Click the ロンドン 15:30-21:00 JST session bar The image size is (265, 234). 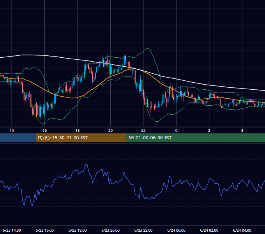pyautogui.click(x=81, y=138)
